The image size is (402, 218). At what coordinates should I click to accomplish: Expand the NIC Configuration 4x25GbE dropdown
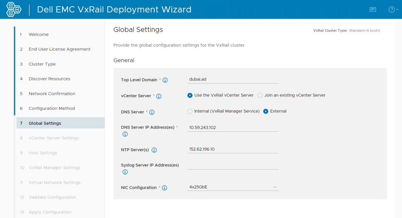pyautogui.click(x=233, y=187)
